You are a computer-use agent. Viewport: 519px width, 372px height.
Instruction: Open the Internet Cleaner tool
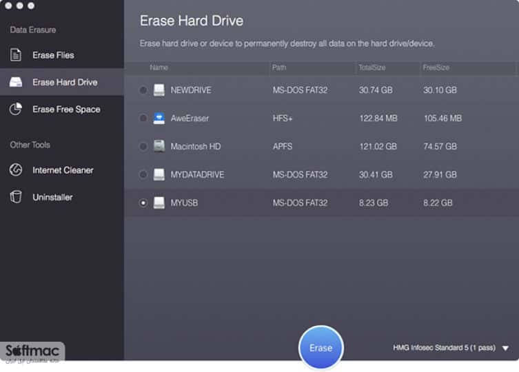pos(62,170)
